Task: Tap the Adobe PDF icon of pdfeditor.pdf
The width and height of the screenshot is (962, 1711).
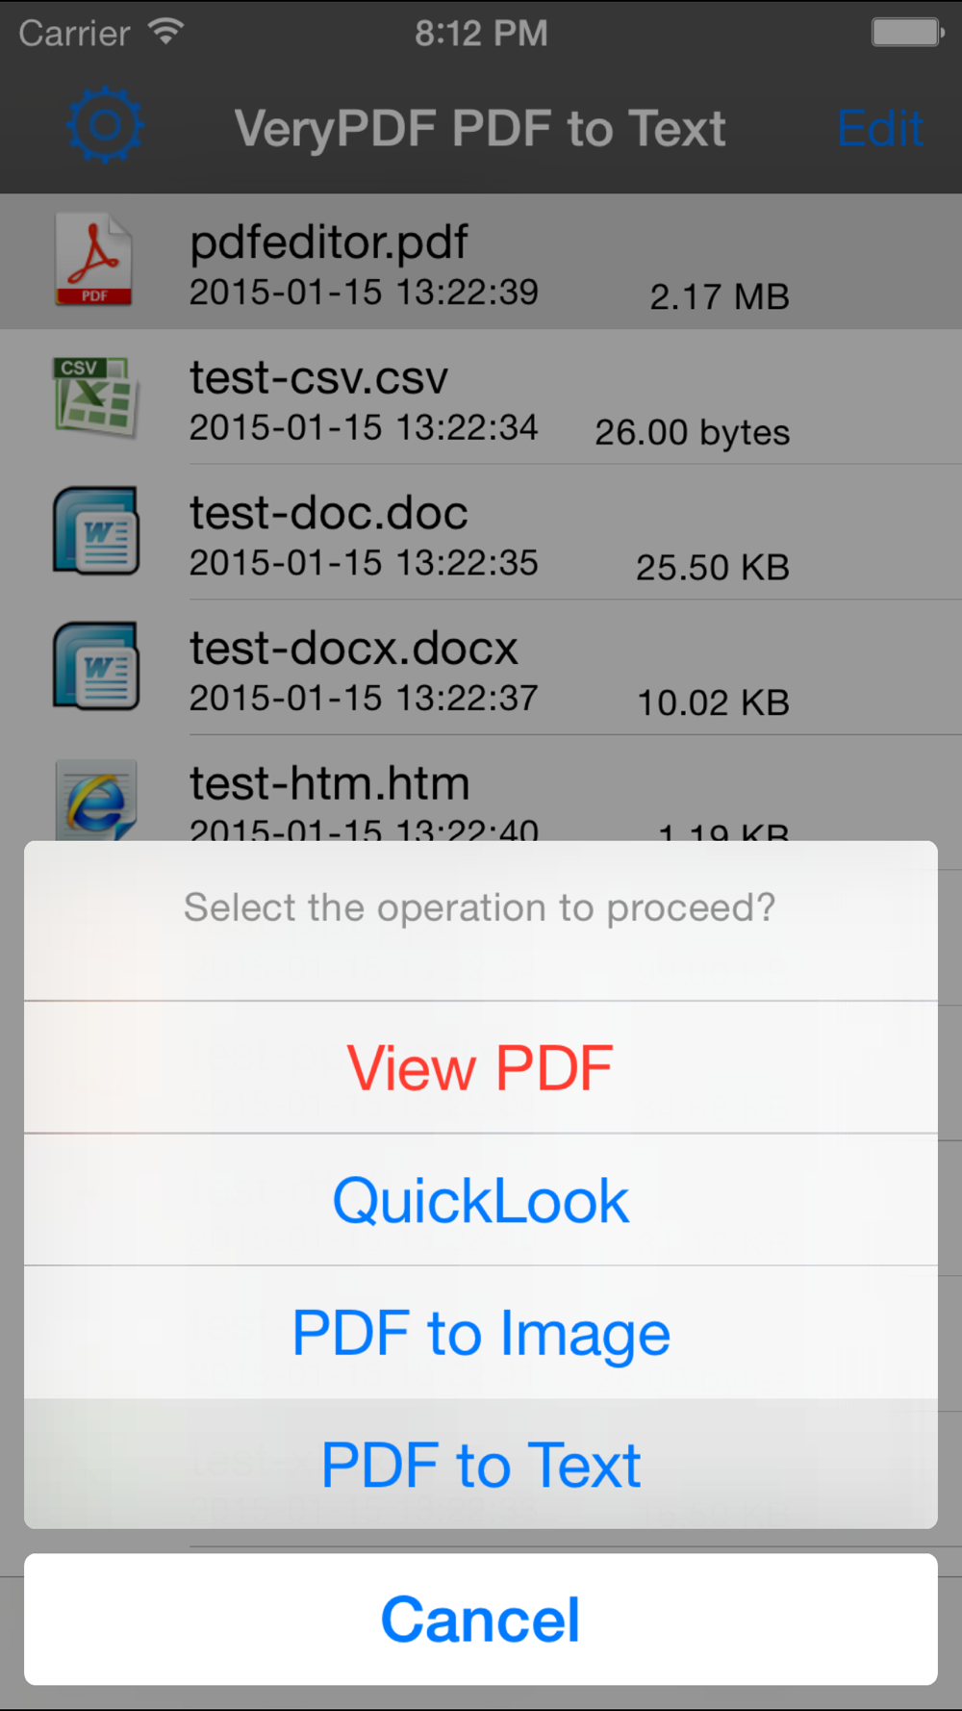Action: pyautogui.click(x=93, y=260)
